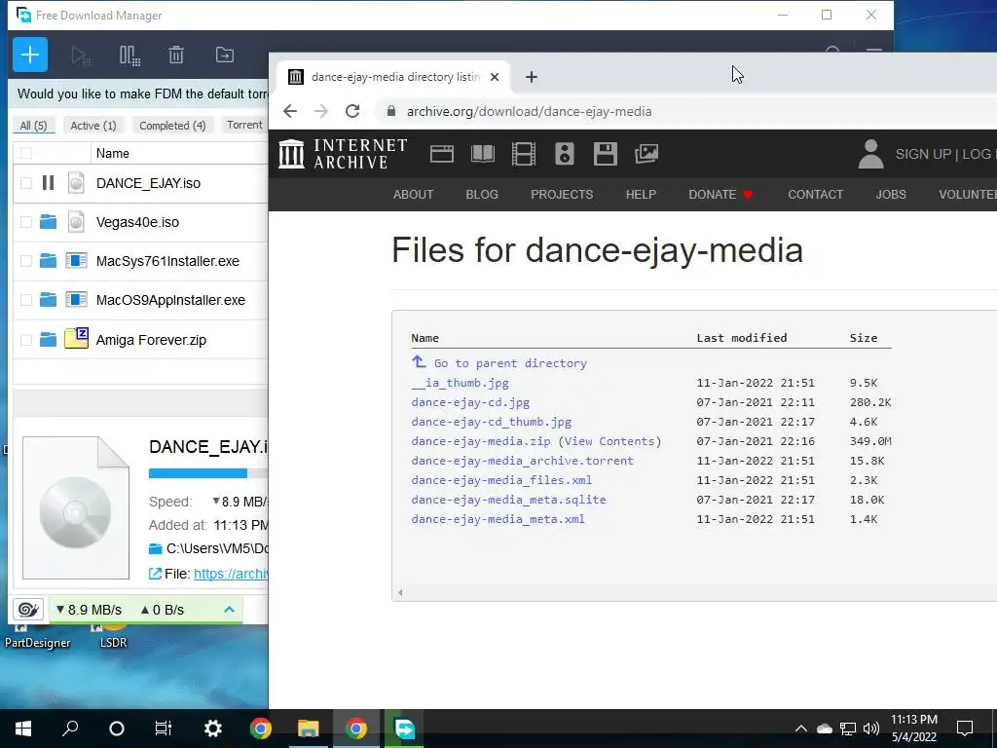Open the CONTACT menu item

pyautogui.click(x=816, y=195)
